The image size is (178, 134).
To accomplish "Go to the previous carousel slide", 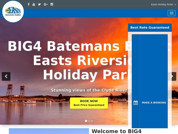I will click(x=6, y=76).
